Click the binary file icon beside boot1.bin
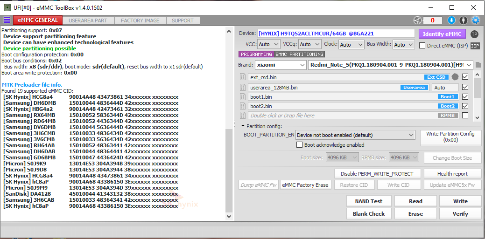485x239 pixels. coord(243,96)
